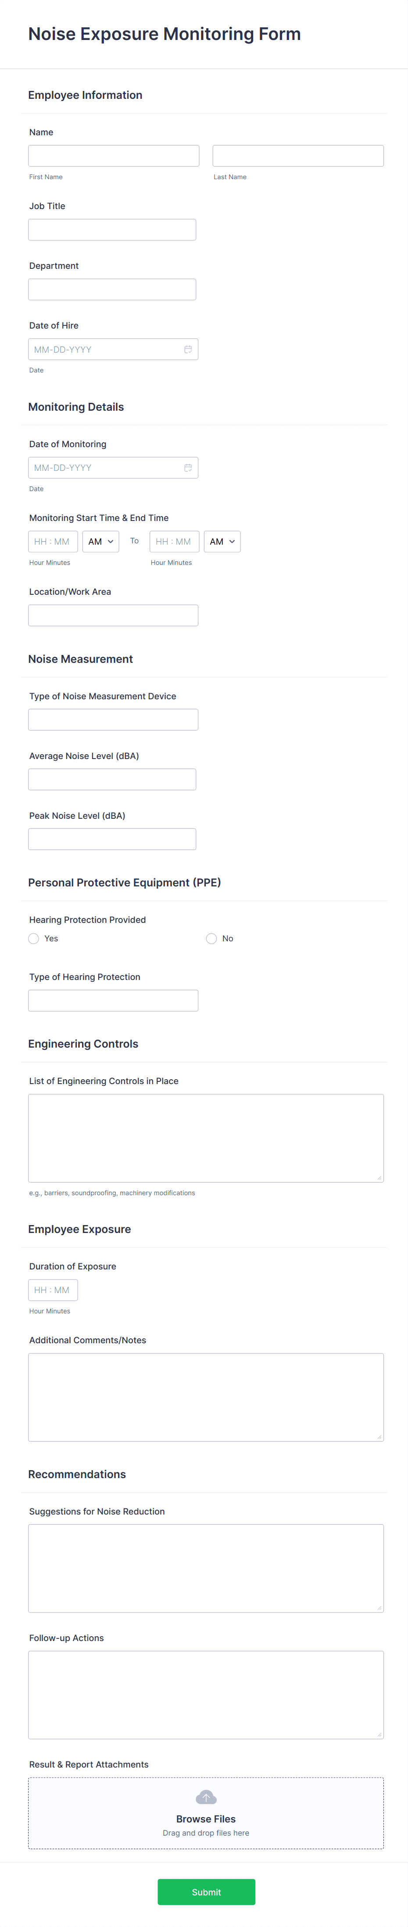408x1927 pixels.
Task: Click Browse Files to attach a report
Action: (x=205, y=1819)
